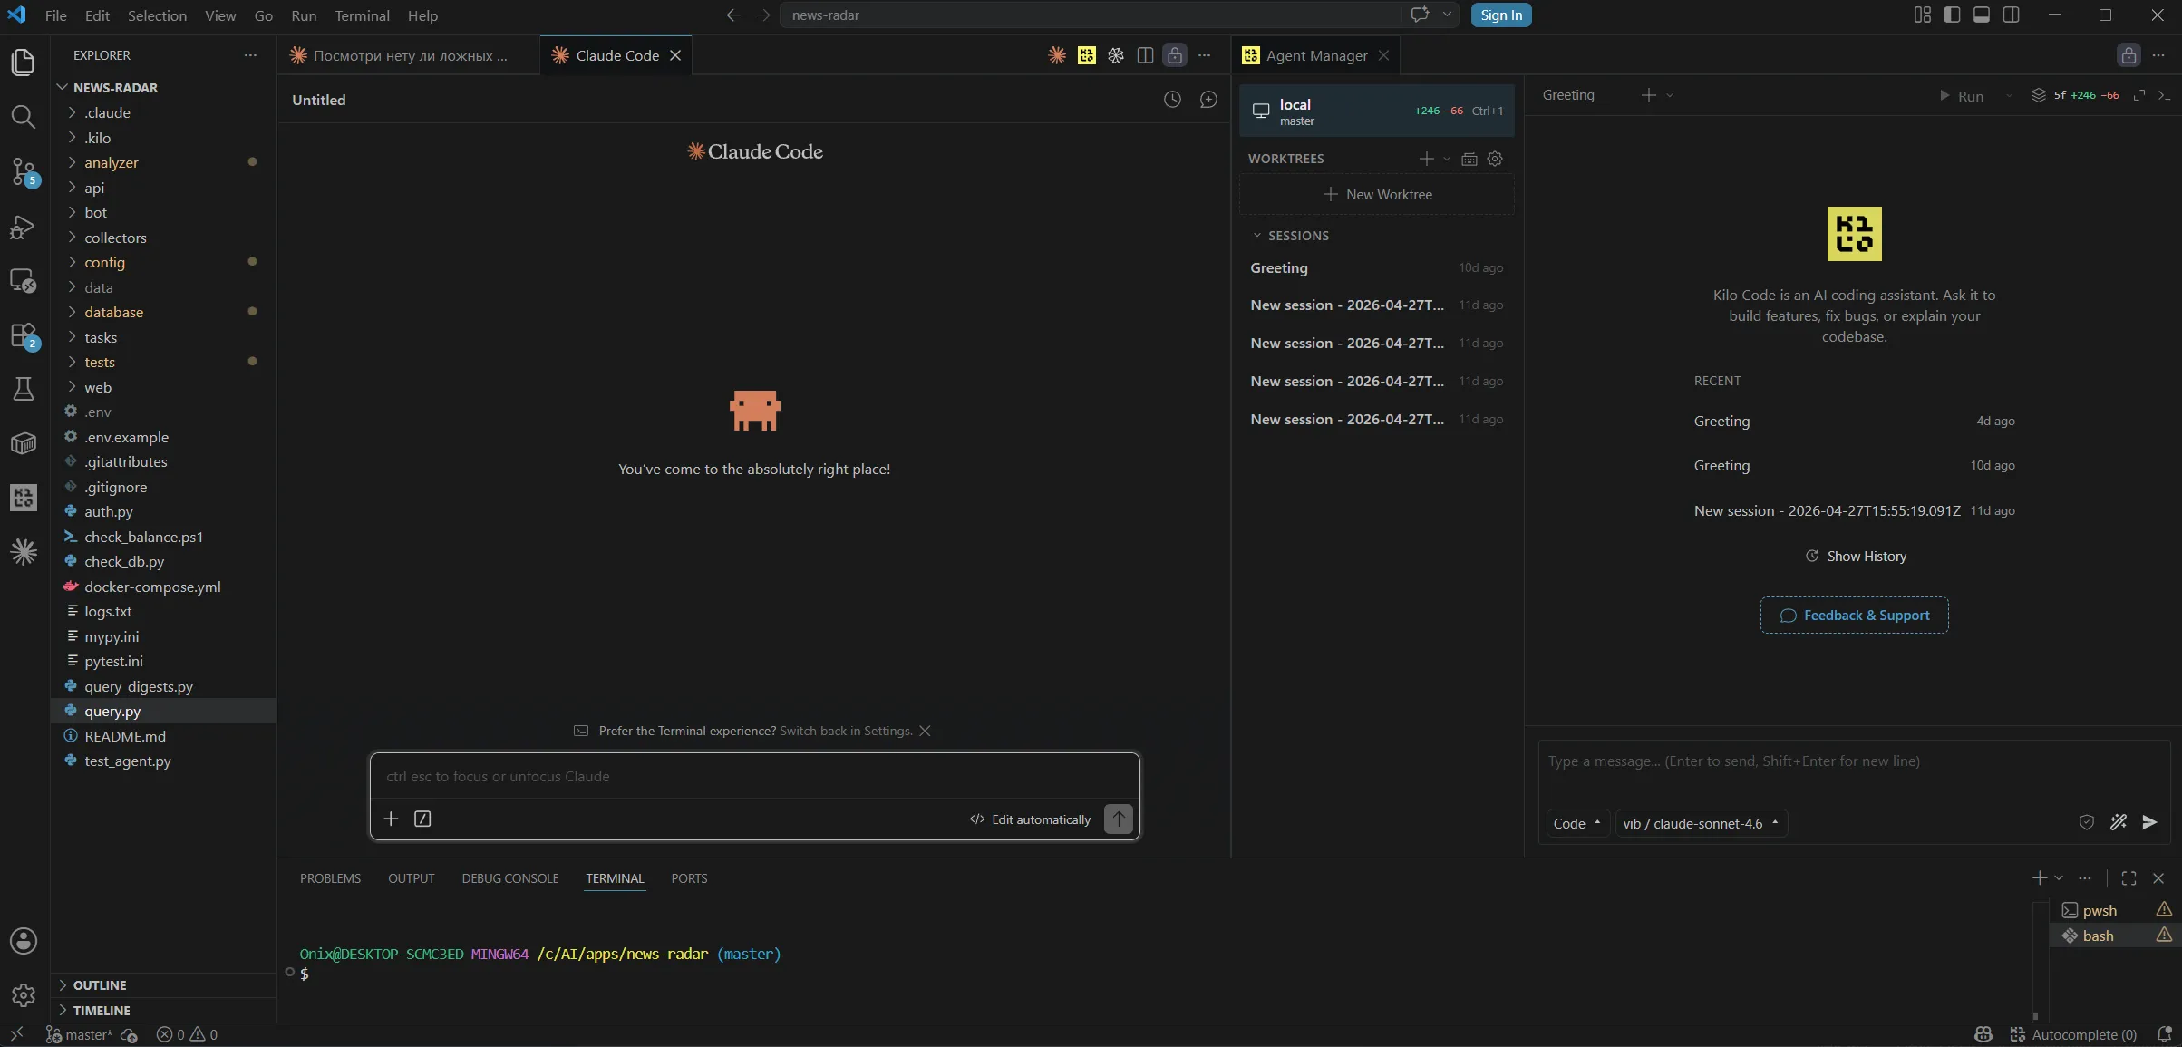Open the Terminal menu
Viewport: 2182px width, 1047px height.
coord(362,15)
